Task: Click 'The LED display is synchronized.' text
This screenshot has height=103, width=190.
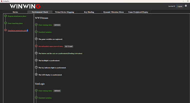Action: 50,75
